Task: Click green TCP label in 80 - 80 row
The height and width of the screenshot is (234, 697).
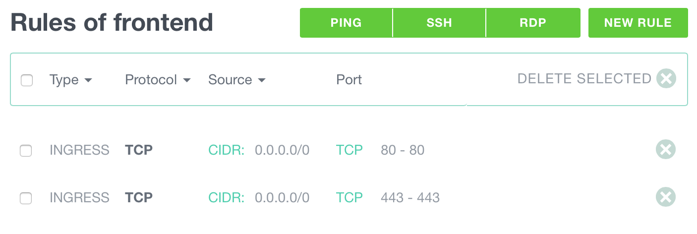Action: [349, 150]
